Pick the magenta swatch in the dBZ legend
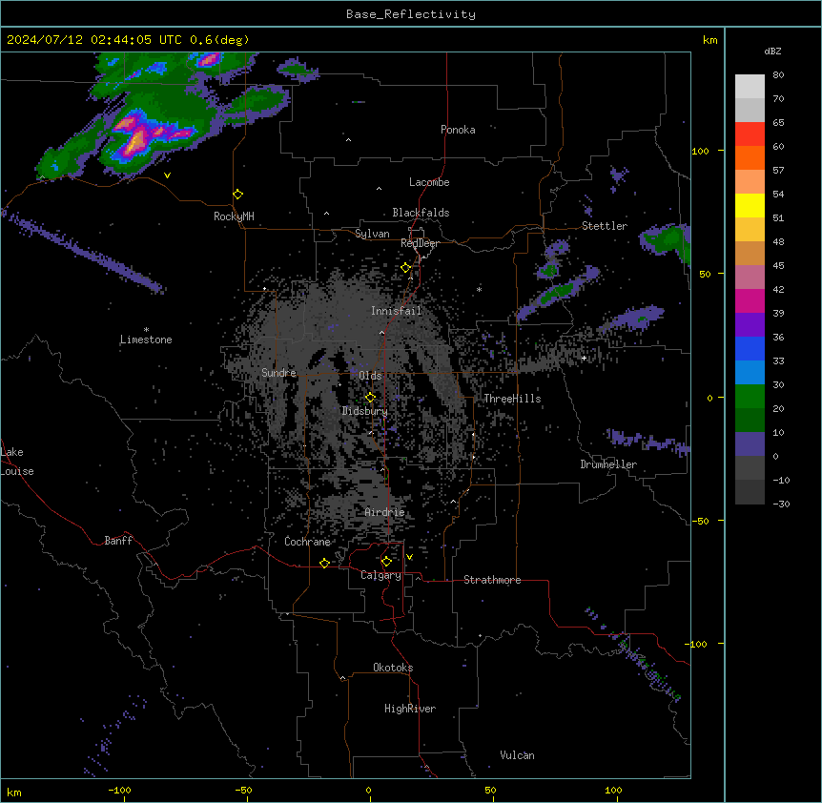Screen dimensions: 822x803 tap(750, 300)
